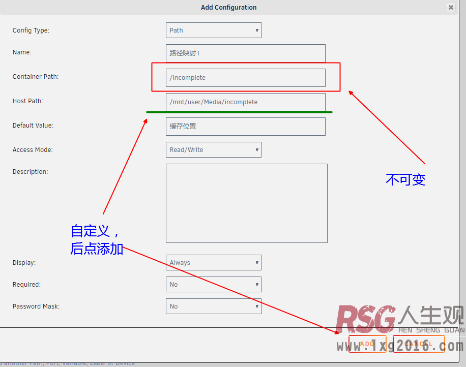Click the Default Value field

point(246,127)
